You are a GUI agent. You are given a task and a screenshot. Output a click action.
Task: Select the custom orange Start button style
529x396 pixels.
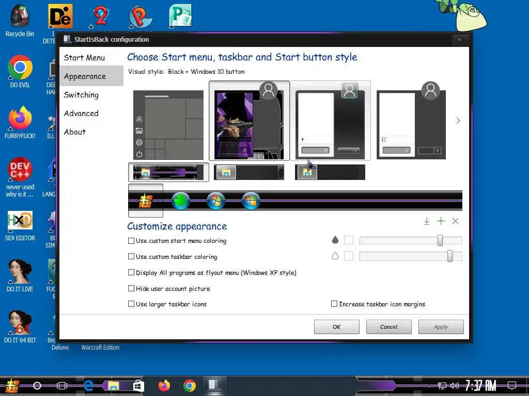click(x=145, y=201)
